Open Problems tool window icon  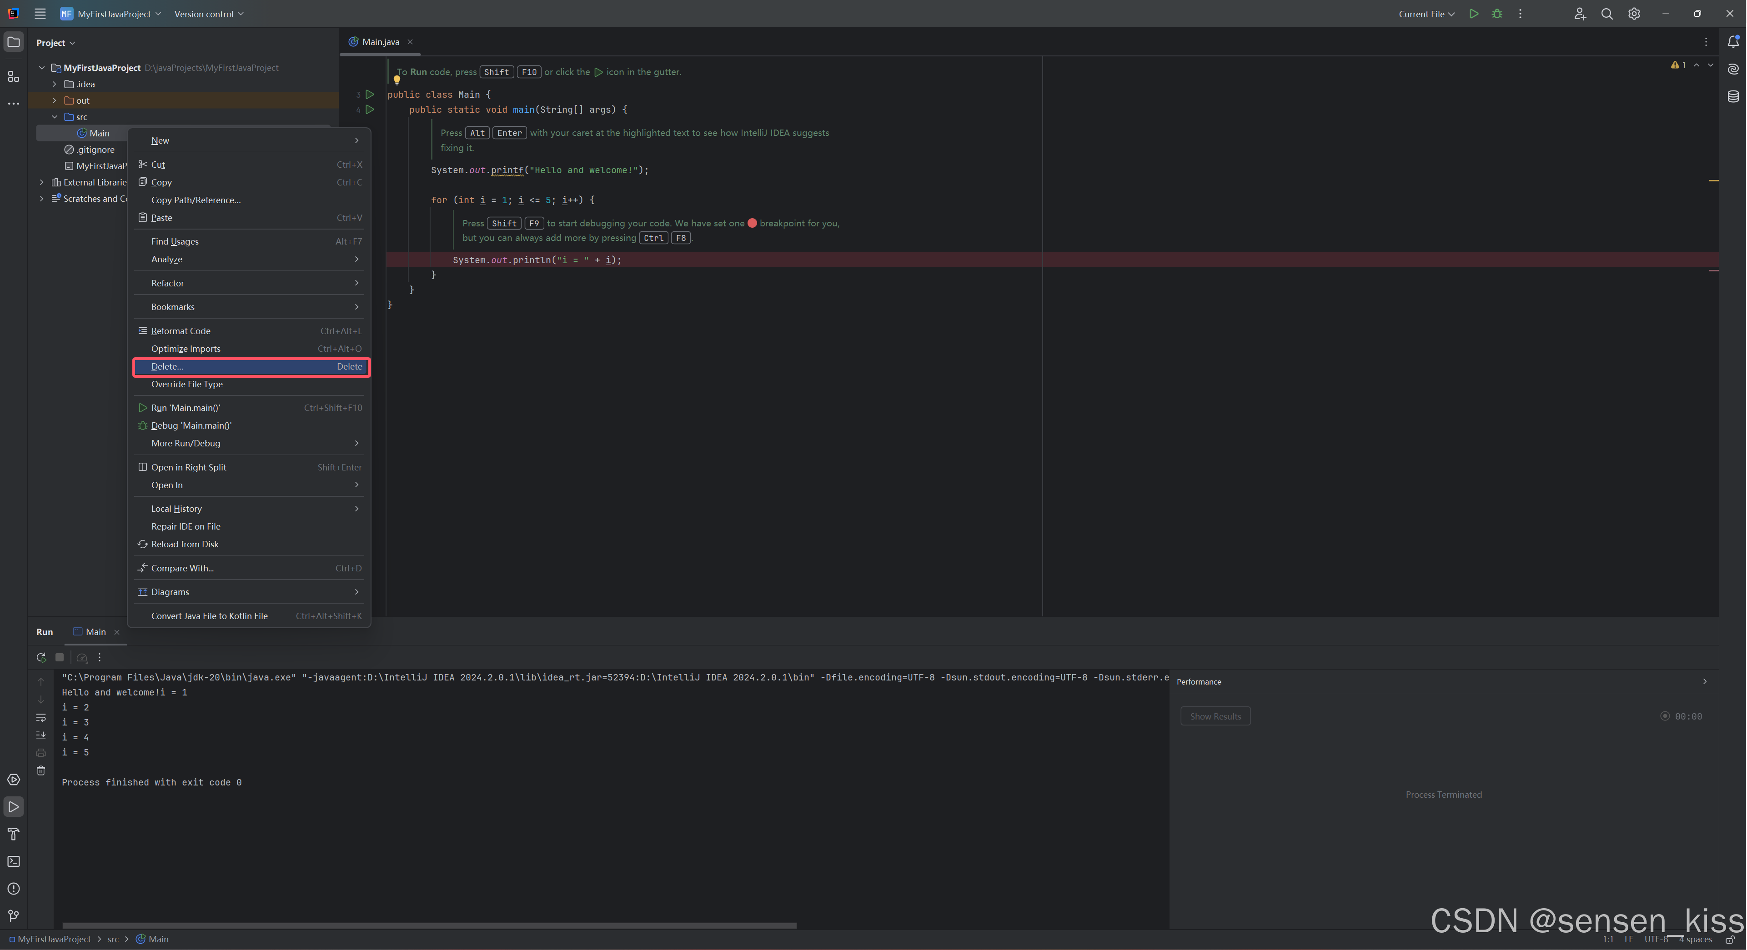(x=14, y=888)
